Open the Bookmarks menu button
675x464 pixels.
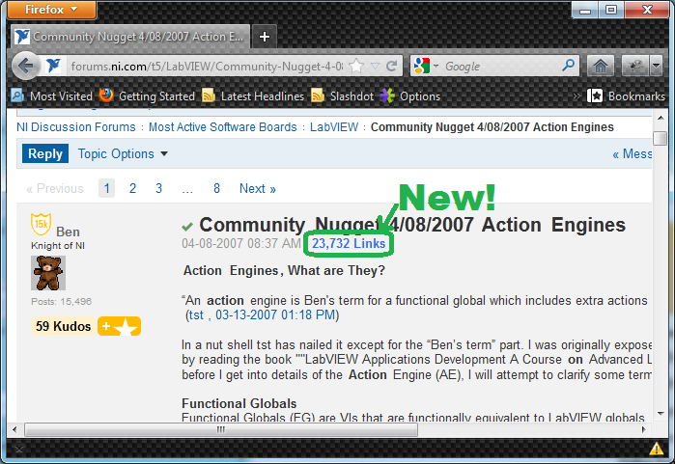point(627,96)
